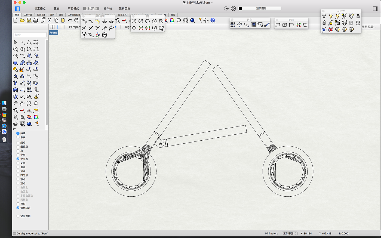This screenshot has height=238, width=381.
Task: Disable the 智慧轨迹 checkbox
Action: 18,208
